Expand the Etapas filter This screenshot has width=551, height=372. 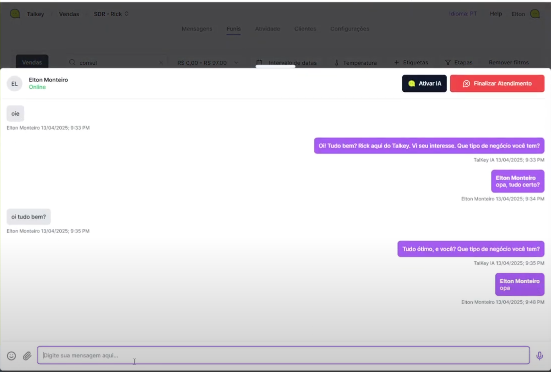point(458,63)
